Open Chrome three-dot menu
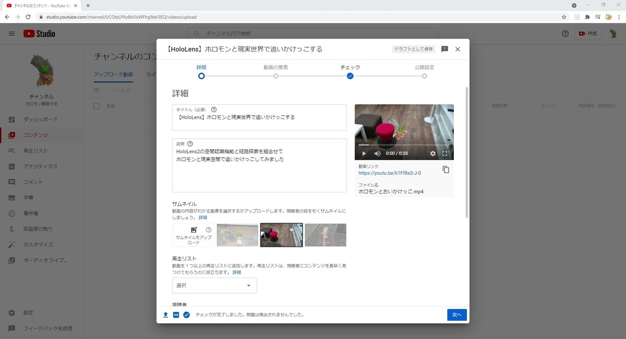 coord(619,17)
